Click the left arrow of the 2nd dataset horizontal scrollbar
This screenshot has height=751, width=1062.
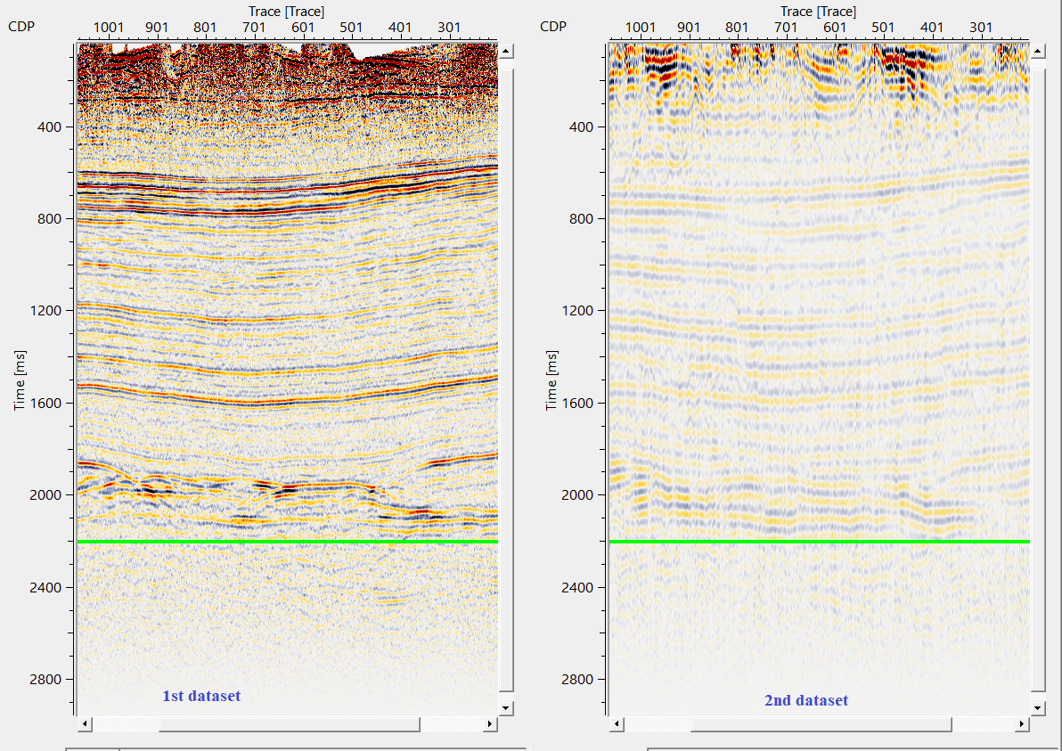tap(617, 724)
